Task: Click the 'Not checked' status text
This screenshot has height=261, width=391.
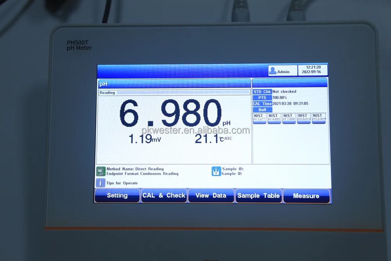Action: pyautogui.click(x=284, y=92)
